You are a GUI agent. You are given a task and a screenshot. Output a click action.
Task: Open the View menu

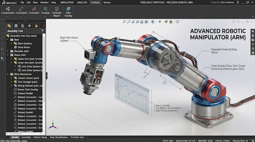tap(35, 3)
